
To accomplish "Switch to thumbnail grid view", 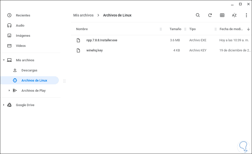I will point(222,15).
